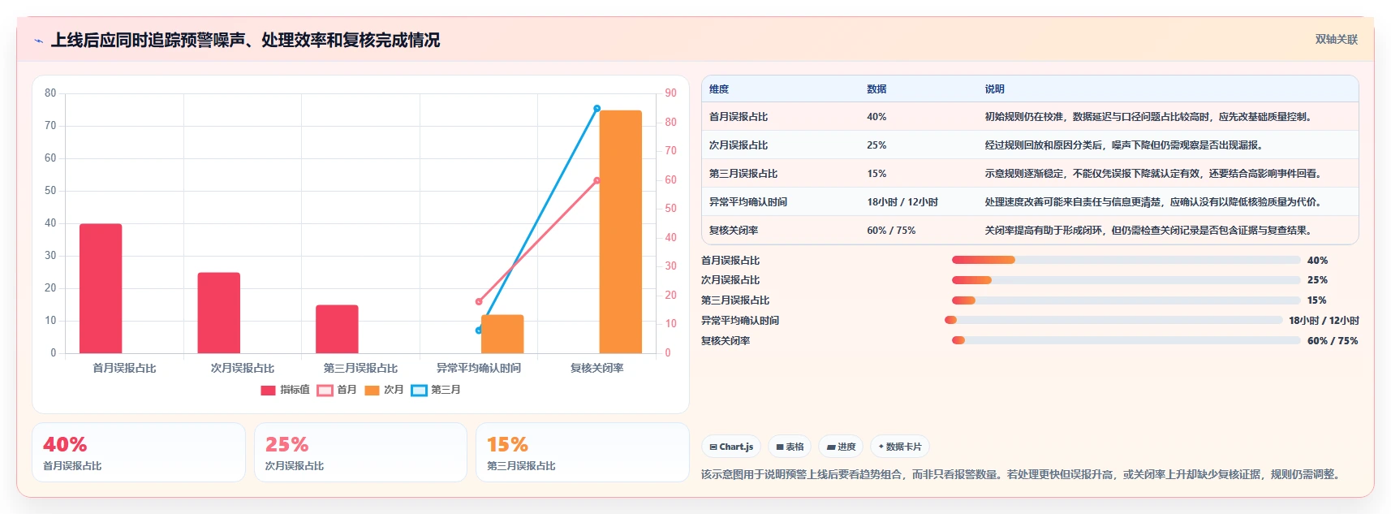
Task: Click the 15% cell in the table
Action: point(876,174)
